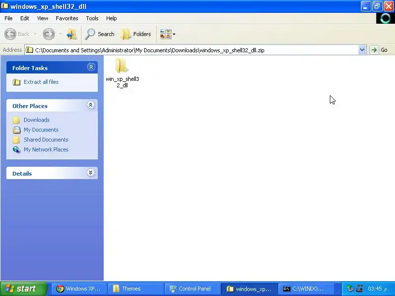Click the Downloads folder icon in Other Places
The image size is (395, 296).
pyautogui.click(x=16, y=120)
